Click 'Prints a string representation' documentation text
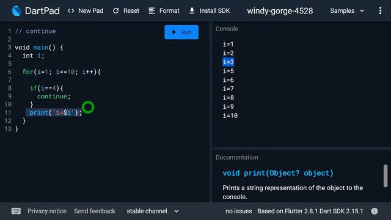 tap(293, 193)
